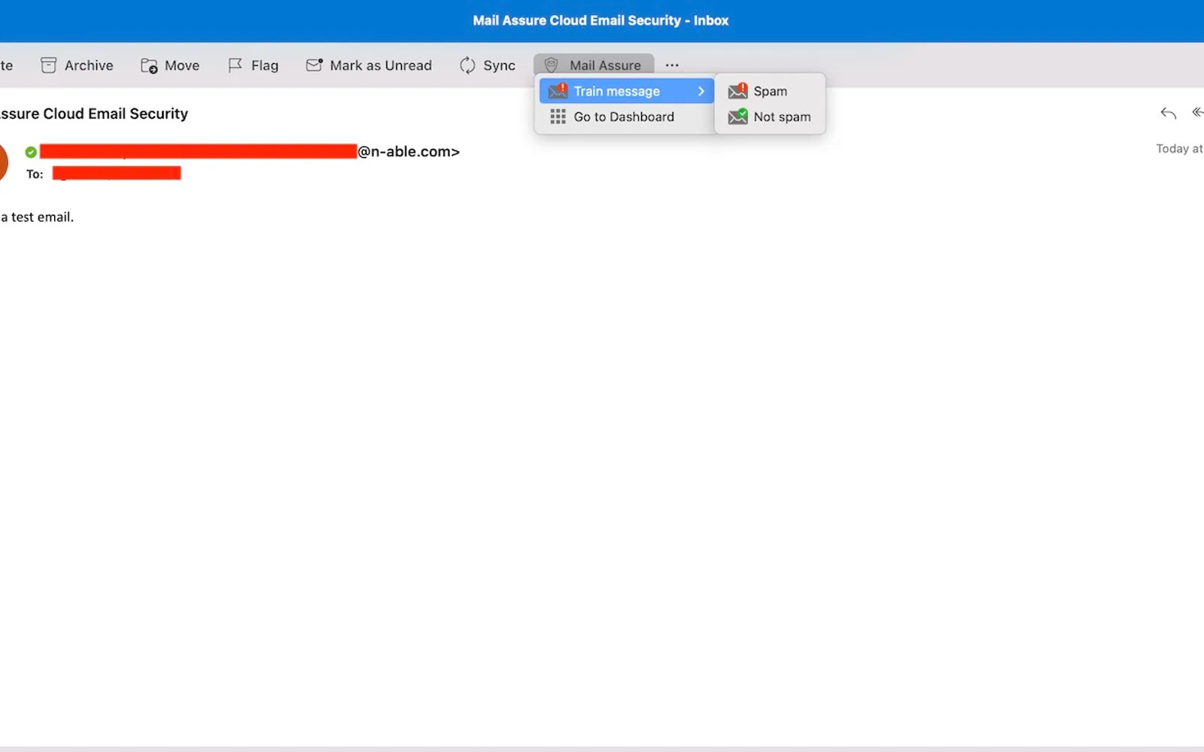Click the Reply All double-arrow icon
The height and width of the screenshot is (752, 1204).
(1197, 113)
